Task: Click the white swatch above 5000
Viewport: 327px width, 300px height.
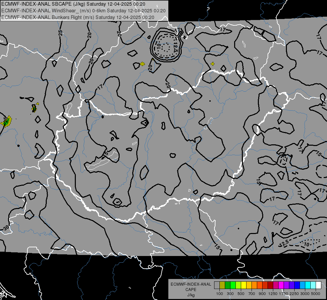Action: click(318, 285)
